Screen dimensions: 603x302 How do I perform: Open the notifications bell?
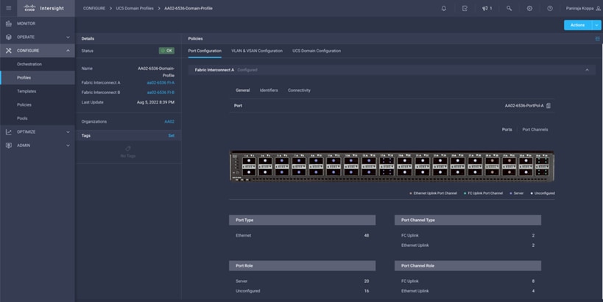coord(444,8)
